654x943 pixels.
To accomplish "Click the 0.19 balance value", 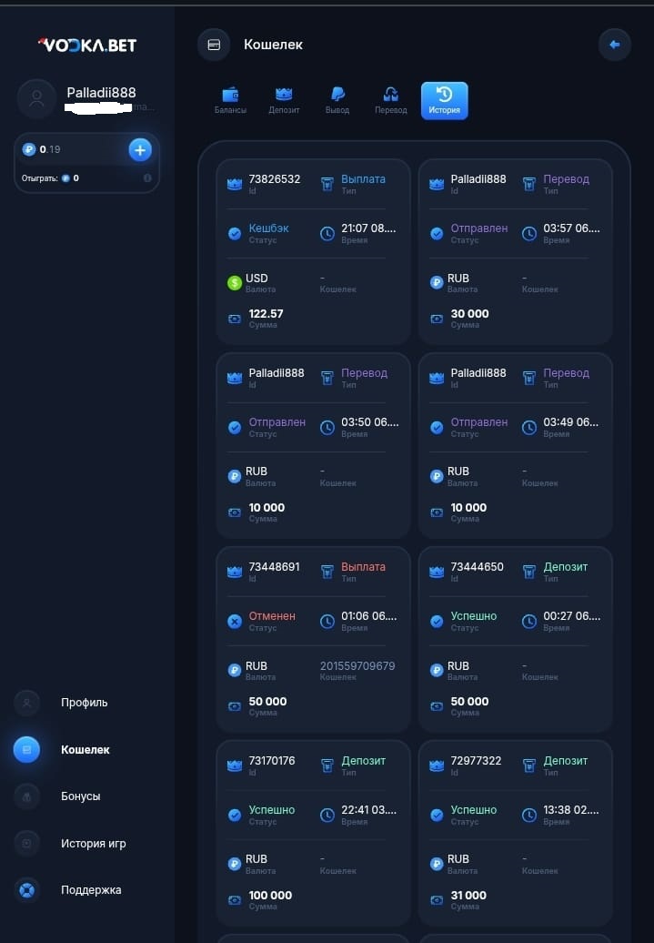I will [x=50, y=149].
